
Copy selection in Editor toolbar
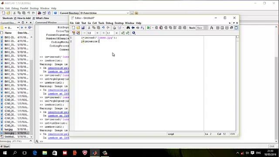click(94, 28)
